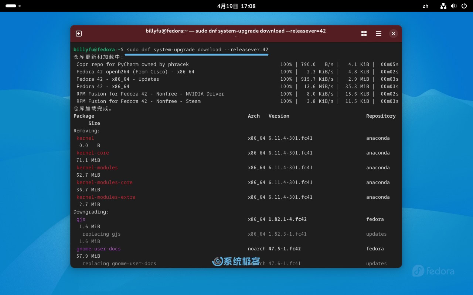Click the purple 'gnome-user-docs' package name
473x295 pixels.
[x=99, y=249]
